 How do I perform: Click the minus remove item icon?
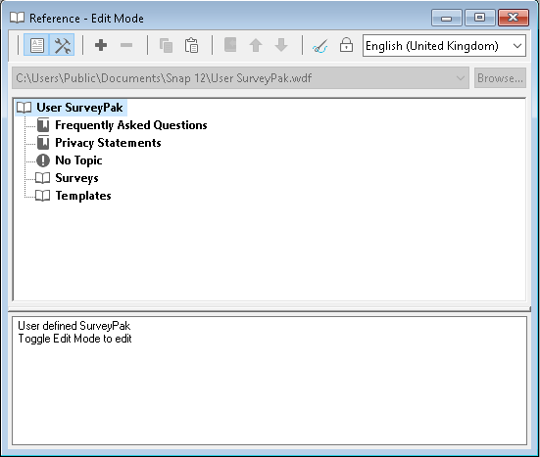(126, 45)
